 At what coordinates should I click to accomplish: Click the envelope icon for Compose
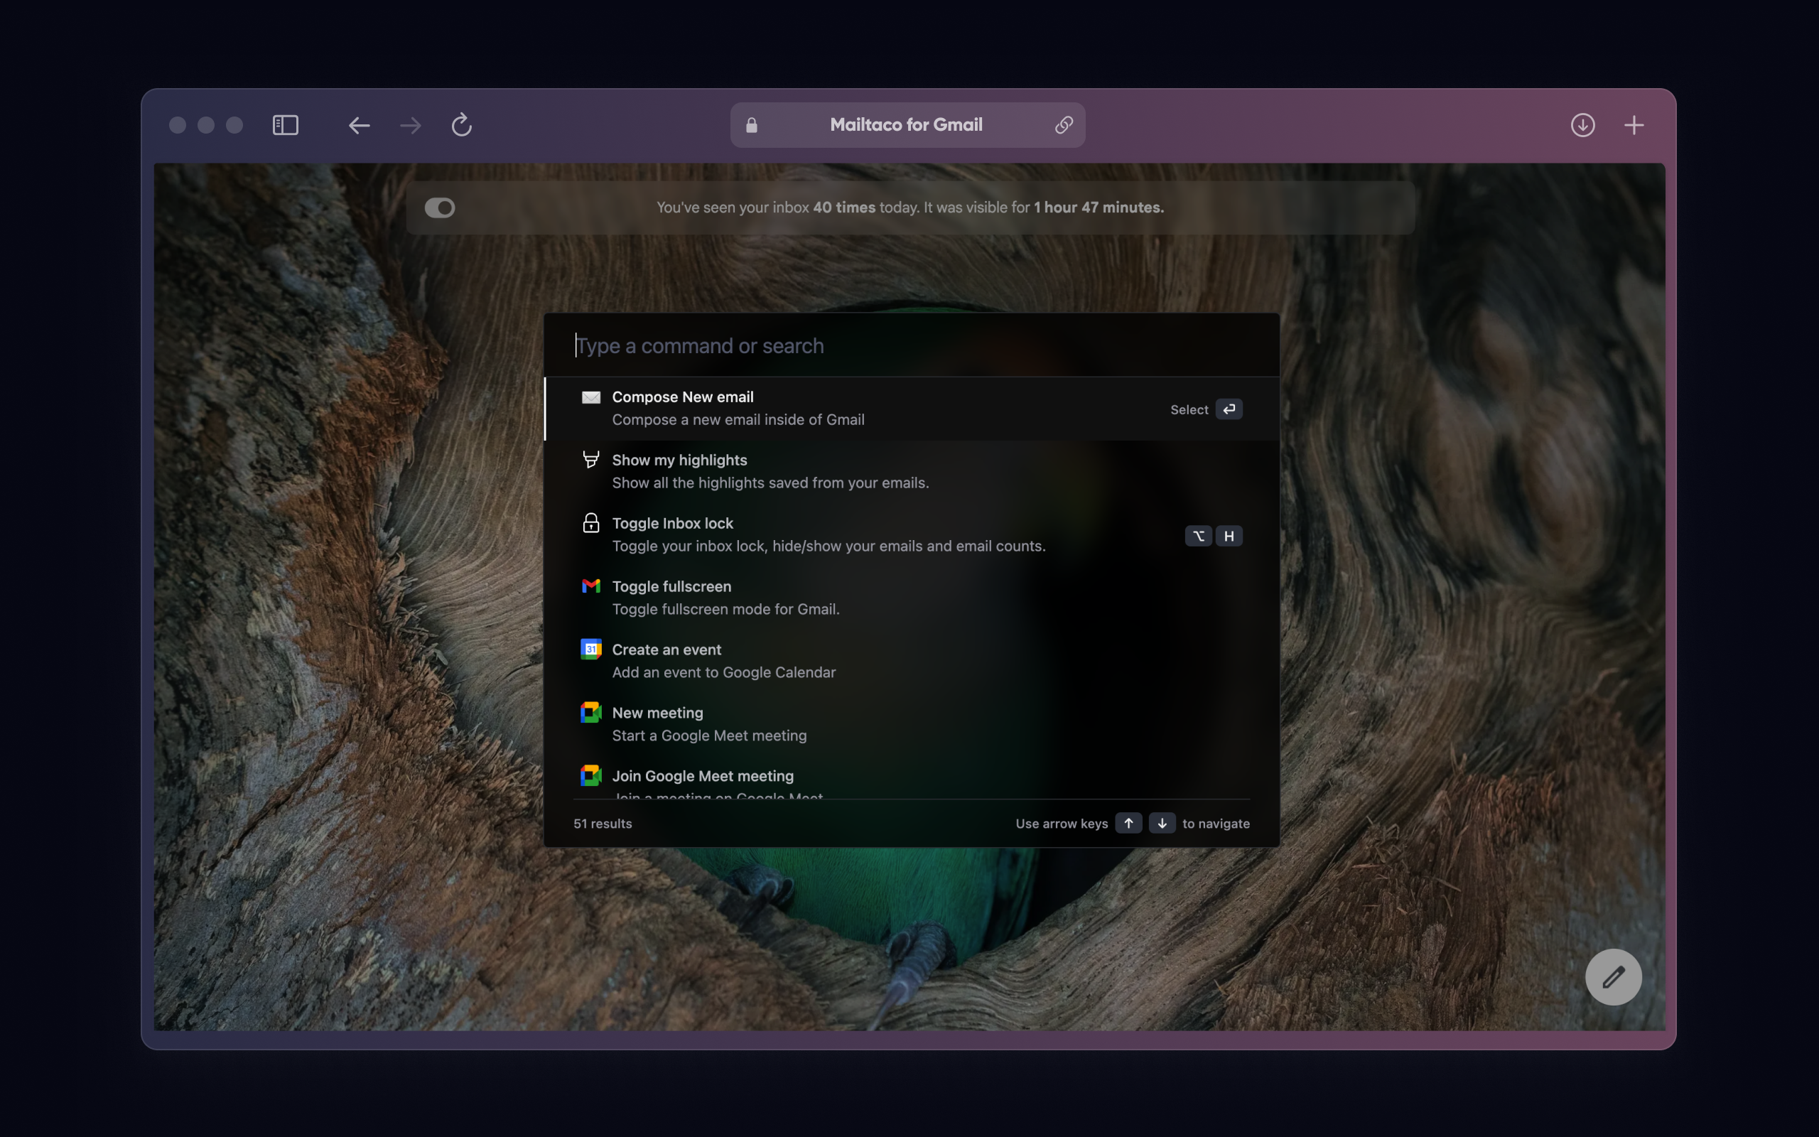[590, 397]
